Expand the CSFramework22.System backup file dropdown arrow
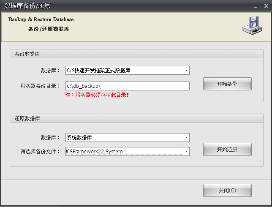 tap(186, 151)
